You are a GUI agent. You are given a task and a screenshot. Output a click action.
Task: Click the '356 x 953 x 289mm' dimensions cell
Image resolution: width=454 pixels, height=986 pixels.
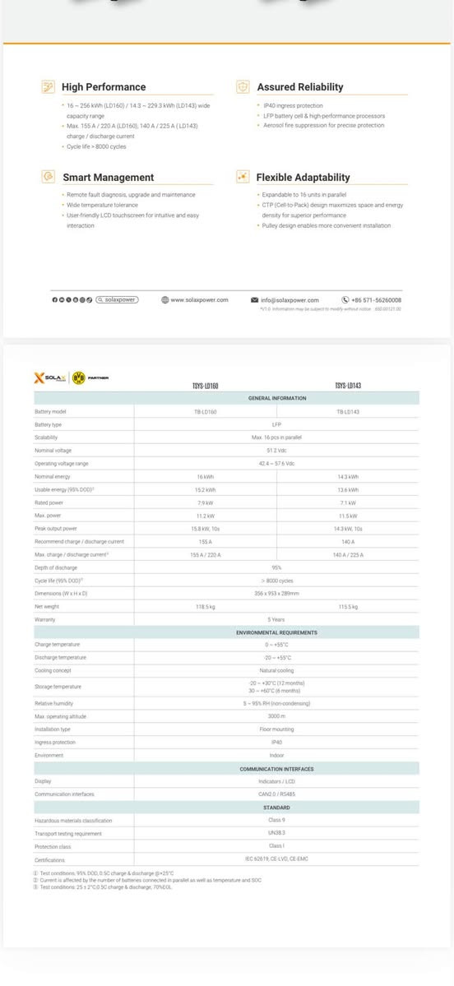click(x=276, y=594)
